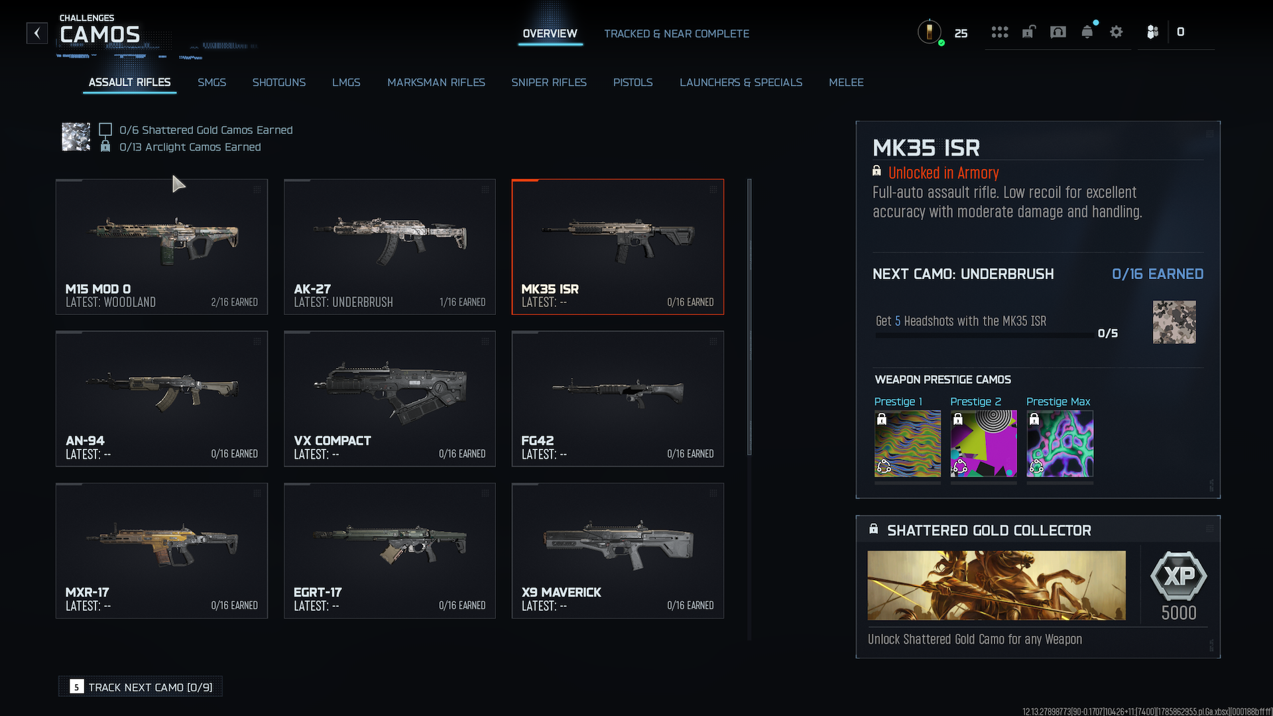The height and width of the screenshot is (716, 1273).
Task: Select the FG42 weapon card
Action: pyautogui.click(x=618, y=398)
